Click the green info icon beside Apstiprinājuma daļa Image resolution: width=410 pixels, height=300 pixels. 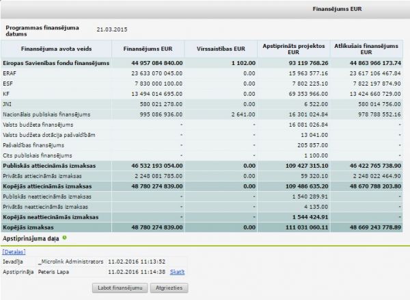[x=64, y=238]
